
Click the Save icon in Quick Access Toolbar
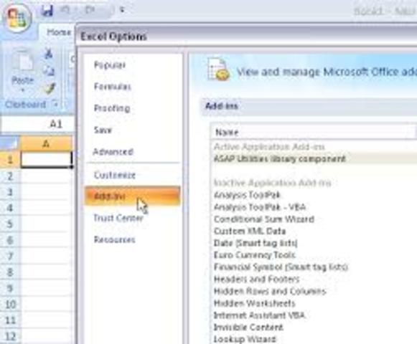[47, 11]
